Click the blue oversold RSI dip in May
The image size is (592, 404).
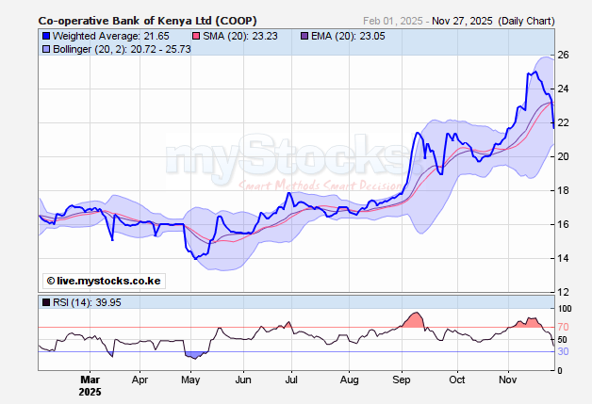[x=195, y=354]
